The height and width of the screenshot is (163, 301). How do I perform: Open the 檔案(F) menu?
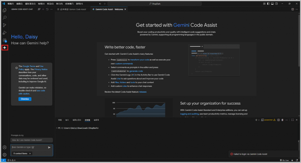click(11, 4)
